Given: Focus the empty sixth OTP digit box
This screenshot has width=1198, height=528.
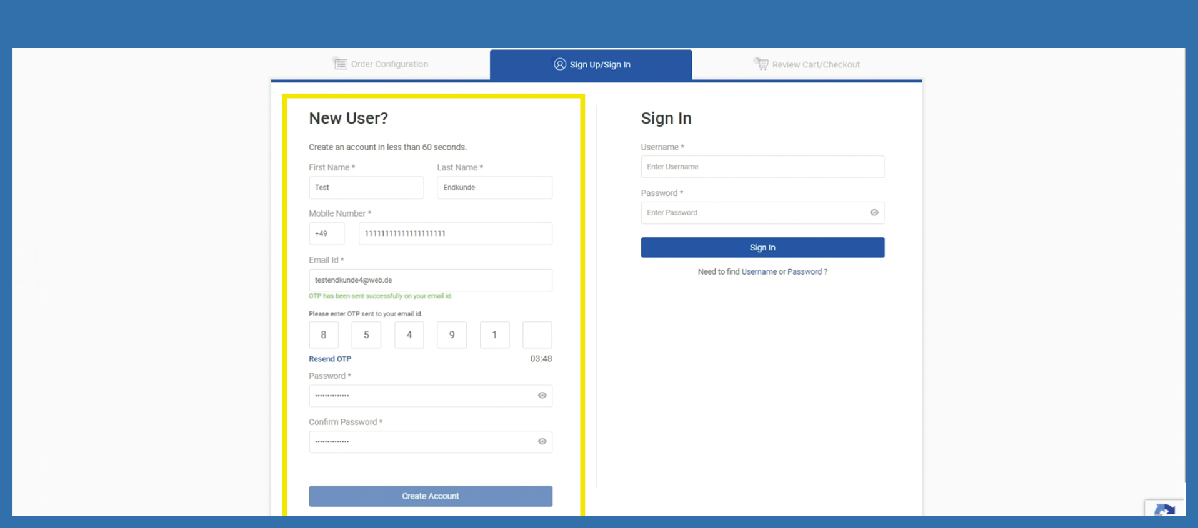Looking at the screenshot, I should pos(537,335).
